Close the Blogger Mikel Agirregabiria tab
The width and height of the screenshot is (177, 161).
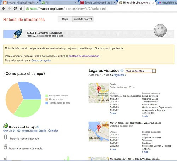click(x=37, y=2)
